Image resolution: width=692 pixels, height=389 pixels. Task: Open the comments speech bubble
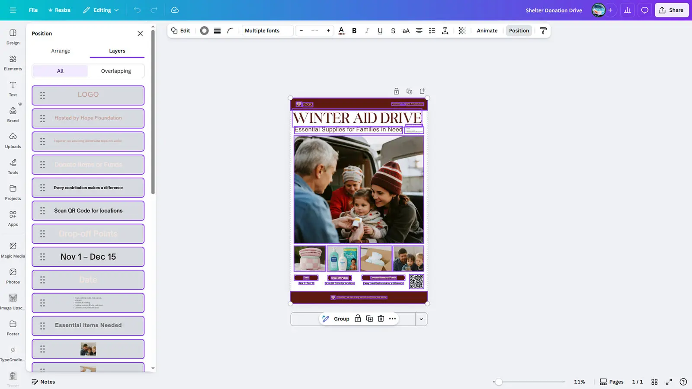point(644,10)
